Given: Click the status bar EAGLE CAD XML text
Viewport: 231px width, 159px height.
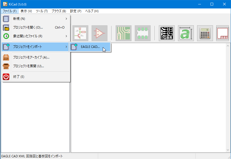Looking at the screenshot, I should [x=32, y=156].
